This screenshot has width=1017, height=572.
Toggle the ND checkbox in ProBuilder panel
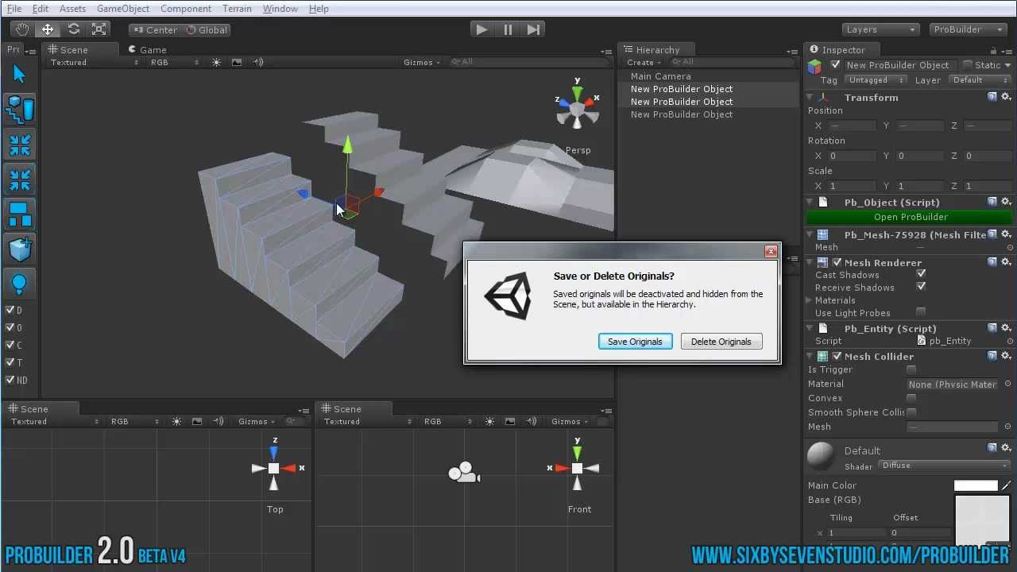pyautogui.click(x=10, y=380)
